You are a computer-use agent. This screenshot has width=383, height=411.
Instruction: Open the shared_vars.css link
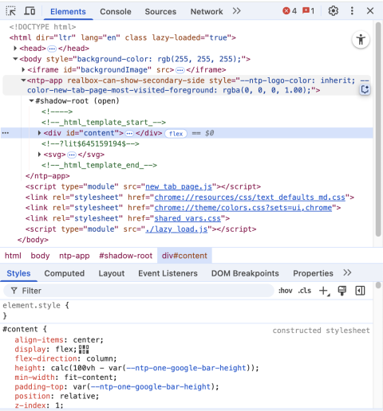click(x=188, y=218)
